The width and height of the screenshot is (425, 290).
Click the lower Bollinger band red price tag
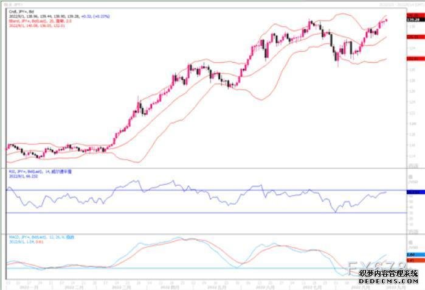tap(411, 58)
